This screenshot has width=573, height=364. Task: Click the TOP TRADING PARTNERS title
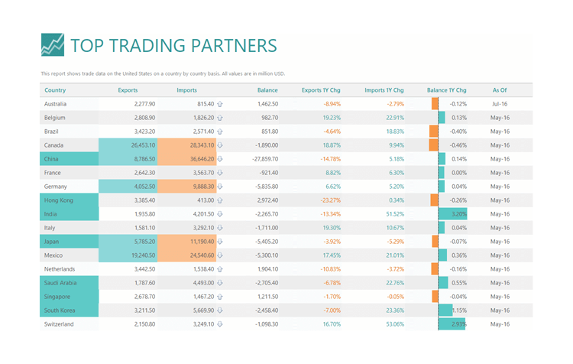pyautogui.click(x=173, y=46)
